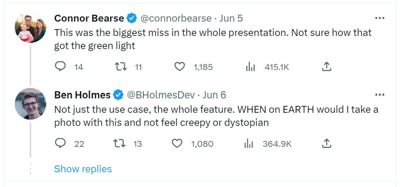The width and height of the screenshot is (400, 187).
Task: Reply to Connor Bearse's tweet
Action: 60,67
